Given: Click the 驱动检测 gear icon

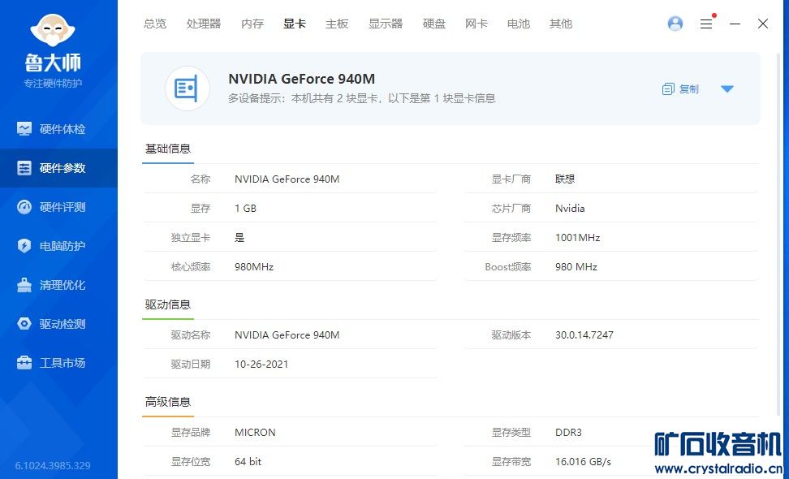Looking at the screenshot, I should coord(24,324).
